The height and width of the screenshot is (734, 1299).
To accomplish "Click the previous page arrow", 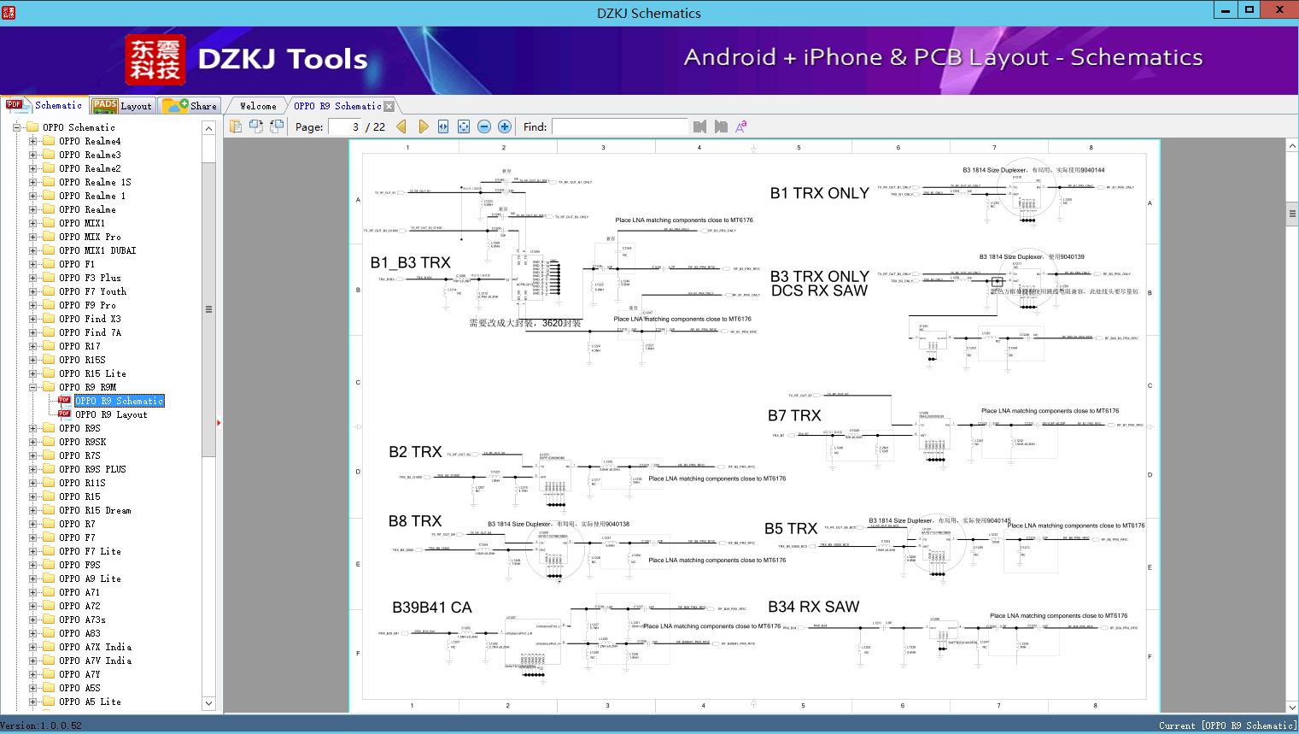I will tap(401, 126).
